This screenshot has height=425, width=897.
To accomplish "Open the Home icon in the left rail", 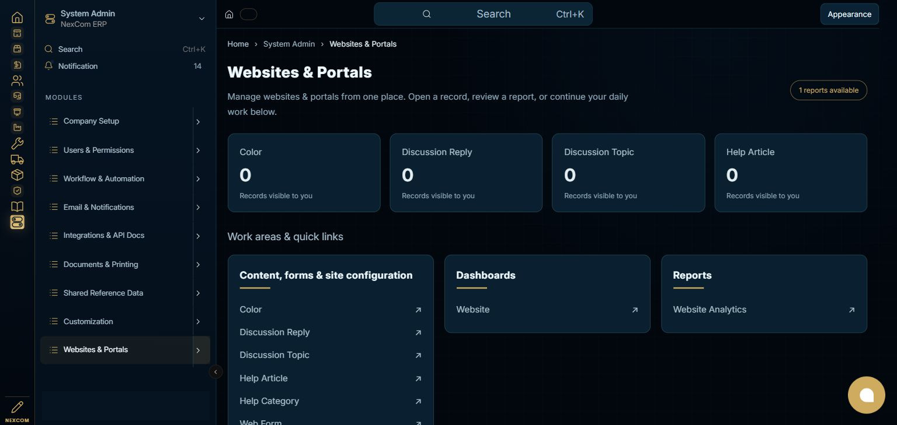I will click(x=17, y=17).
